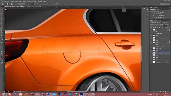Add an Invert adjustment

coord(154,18)
